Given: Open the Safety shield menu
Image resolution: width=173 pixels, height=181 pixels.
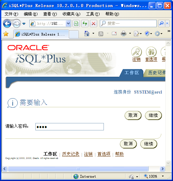Looking at the screenshot, I should tap(148, 34).
